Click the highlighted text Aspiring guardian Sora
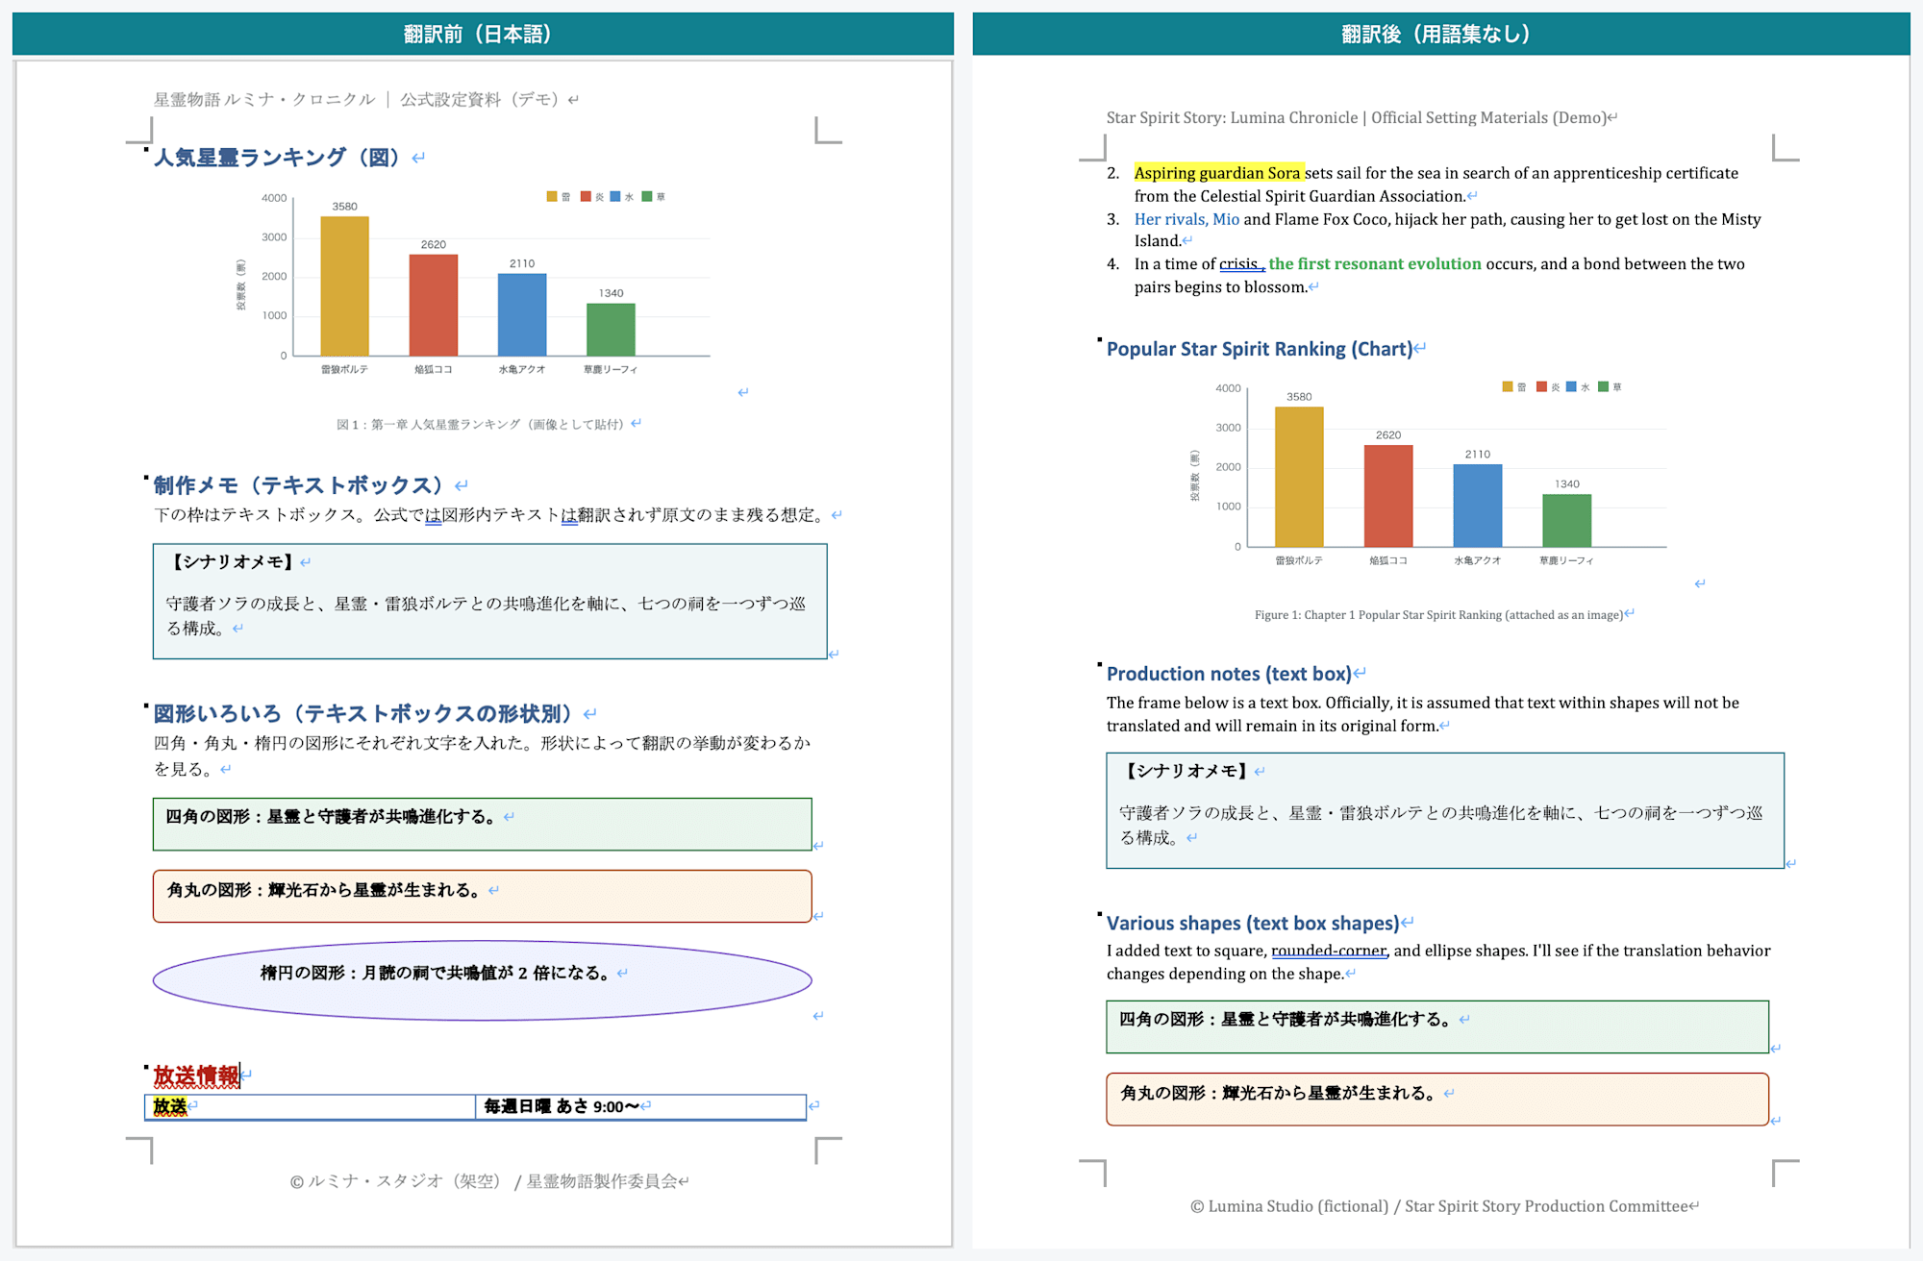1923x1261 pixels. click(1217, 173)
